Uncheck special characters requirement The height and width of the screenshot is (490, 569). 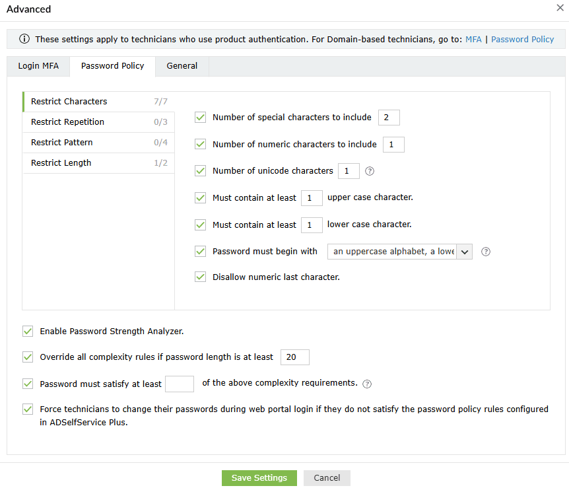coord(200,117)
